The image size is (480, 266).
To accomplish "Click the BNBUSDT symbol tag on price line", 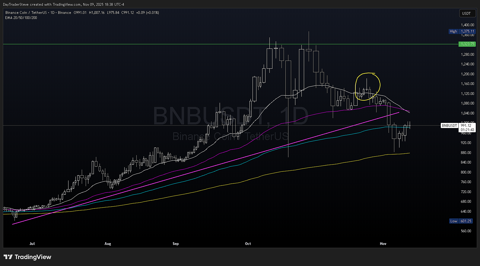I will pos(450,126).
